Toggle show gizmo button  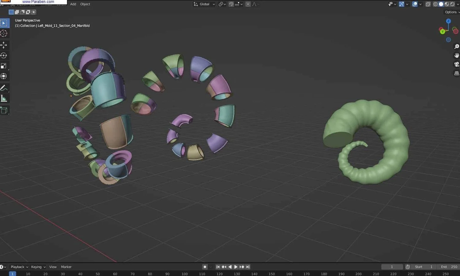tap(401, 4)
